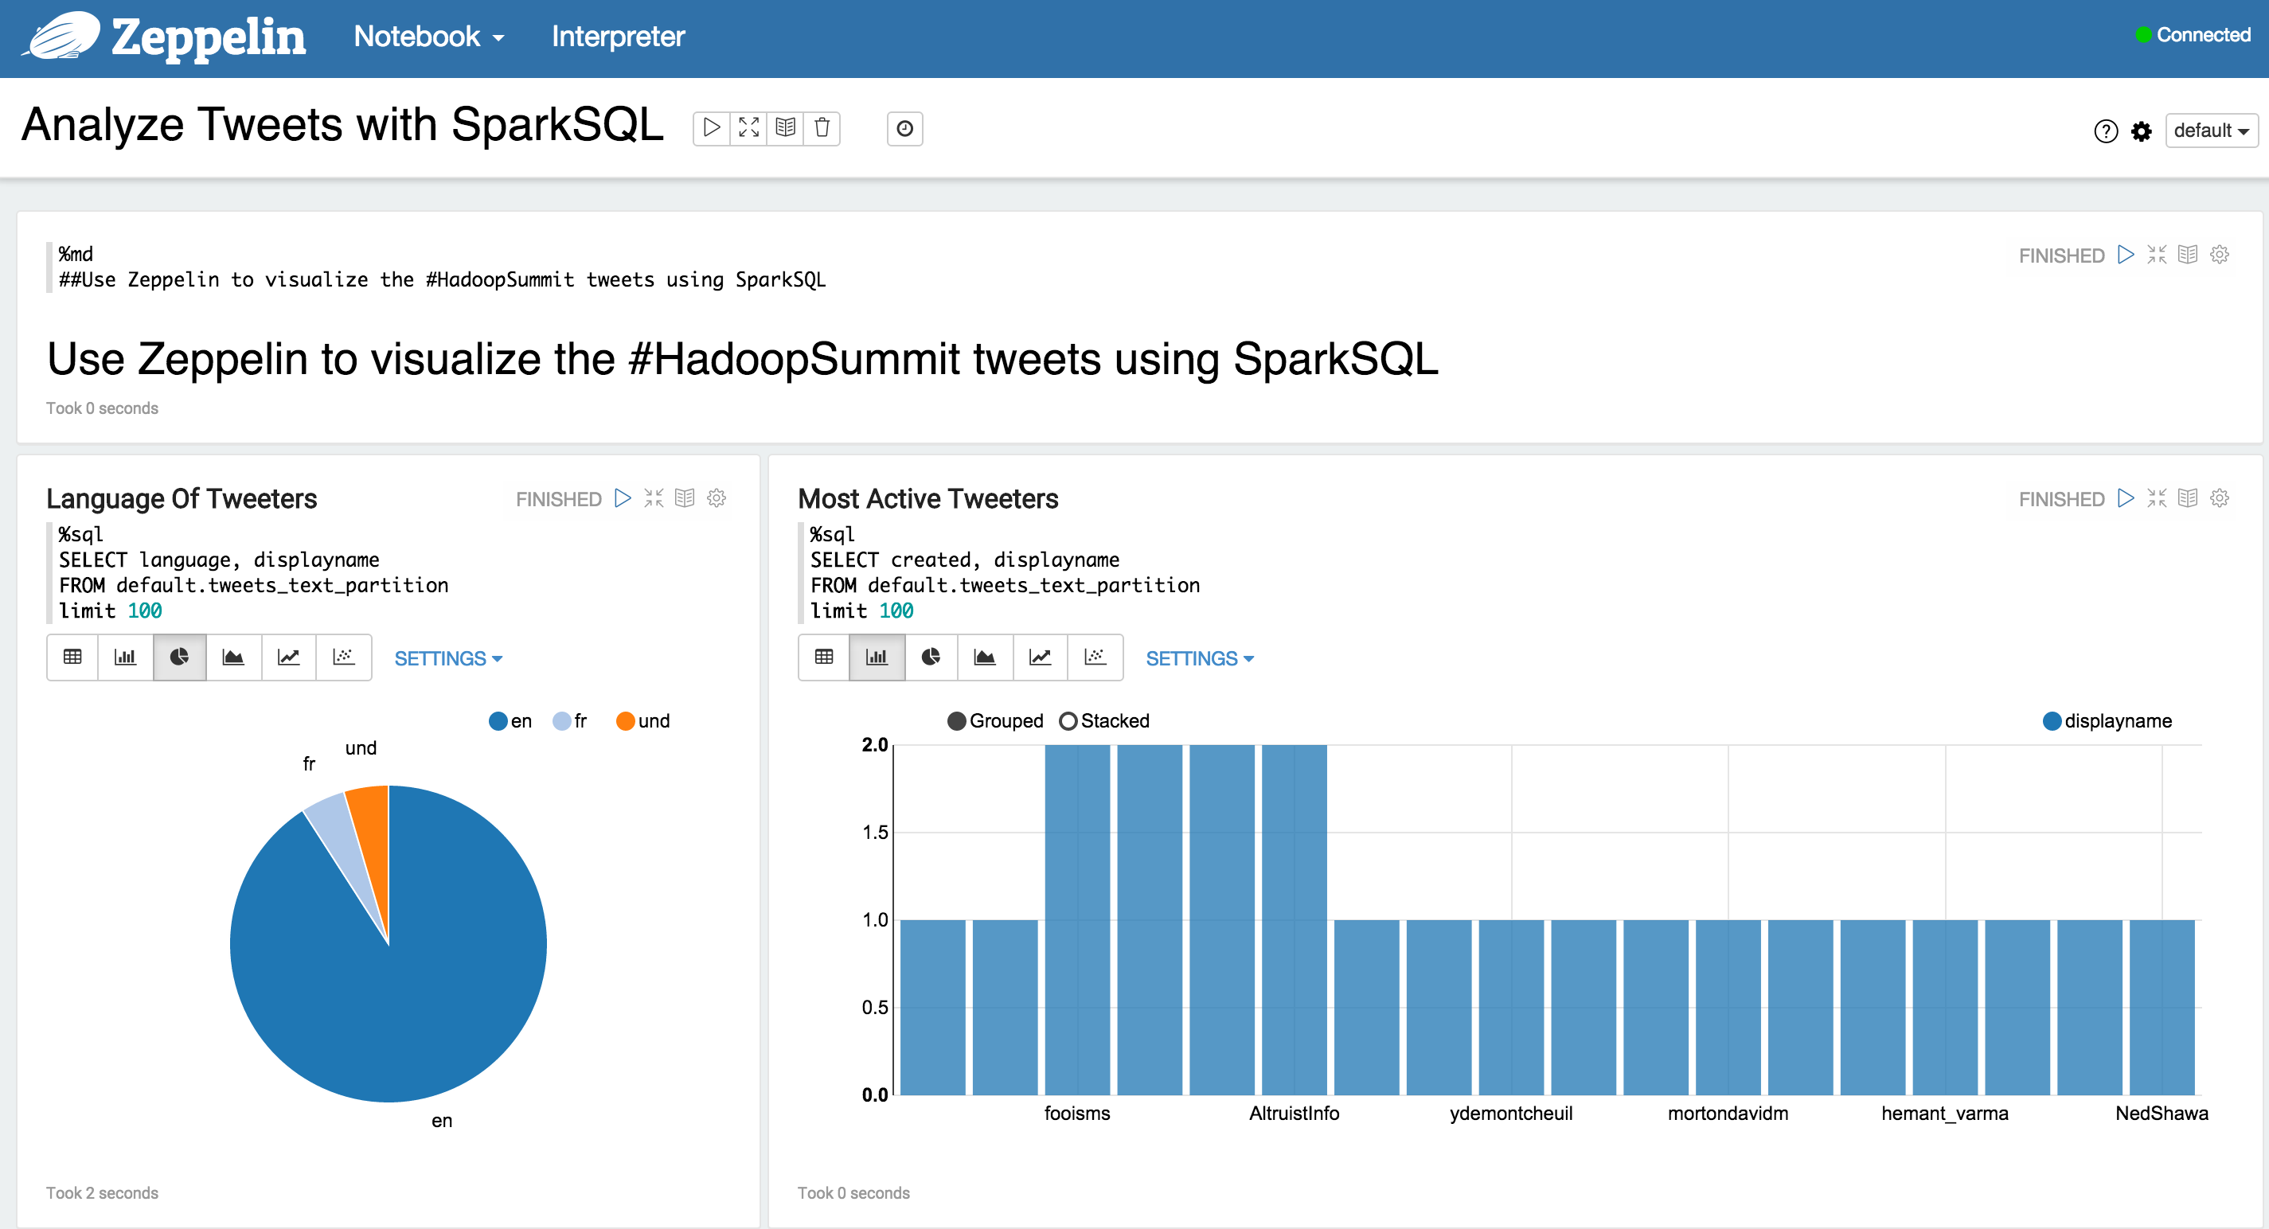The image size is (2269, 1229).
Task: Click the Zeppelin logo link
Action: pyautogui.click(x=165, y=37)
